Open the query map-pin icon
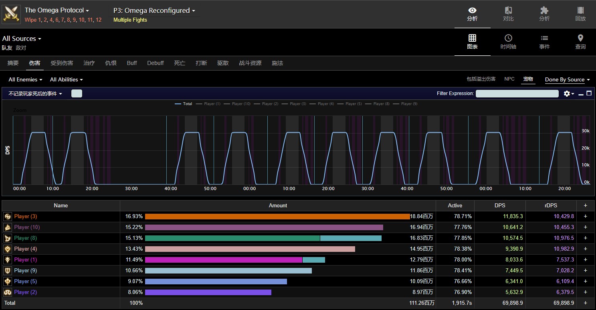This screenshot has width=596, height=310. 580,42
